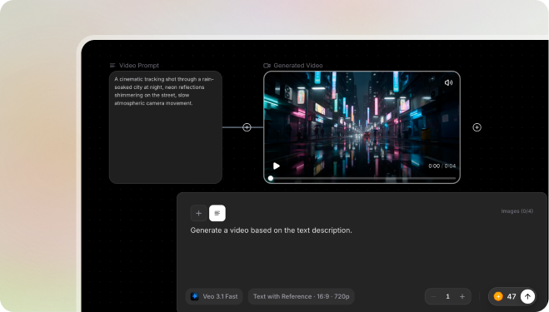Submit generation with the arrow-up button
This screenshot has width=549, height=312.
(x=527, y=297)
